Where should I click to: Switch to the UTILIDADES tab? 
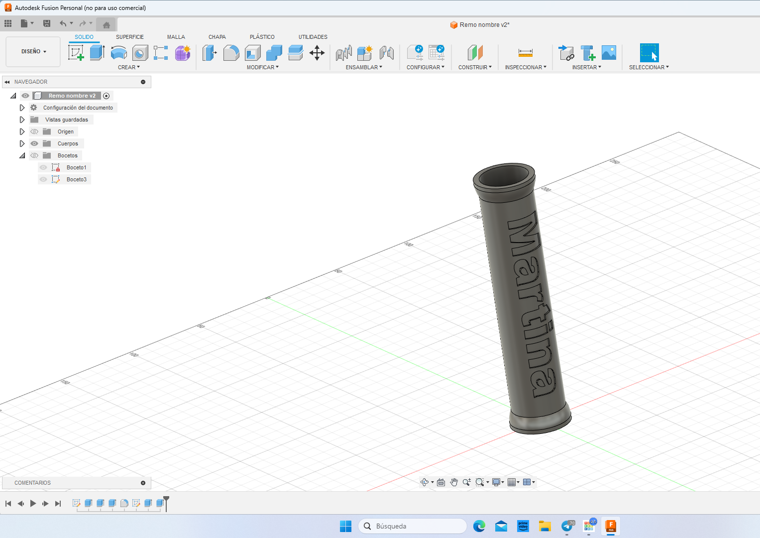click(313, 37)
